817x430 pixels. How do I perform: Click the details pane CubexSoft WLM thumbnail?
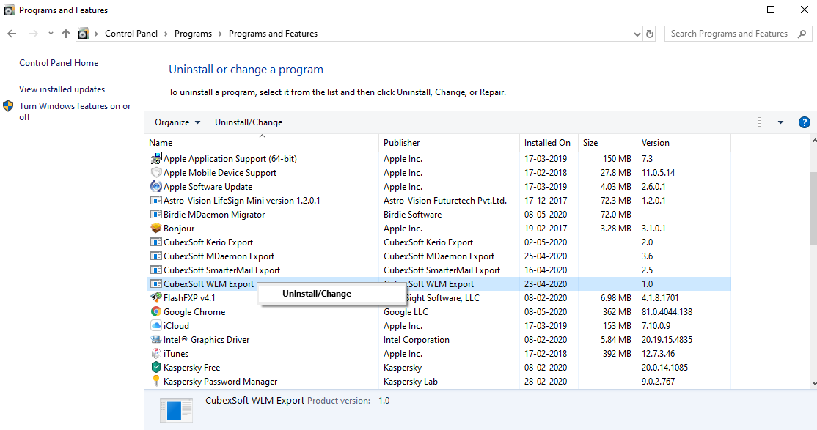coord(176,410)
